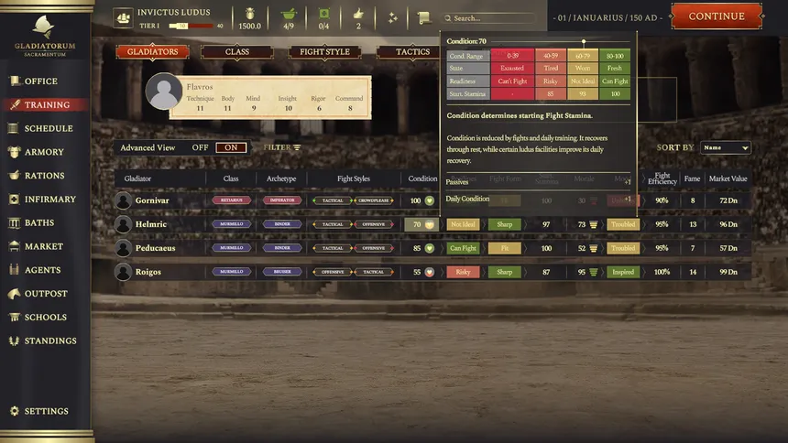Click in the Search field
This screenshot has width=788, height=443.
click(489, 18)
